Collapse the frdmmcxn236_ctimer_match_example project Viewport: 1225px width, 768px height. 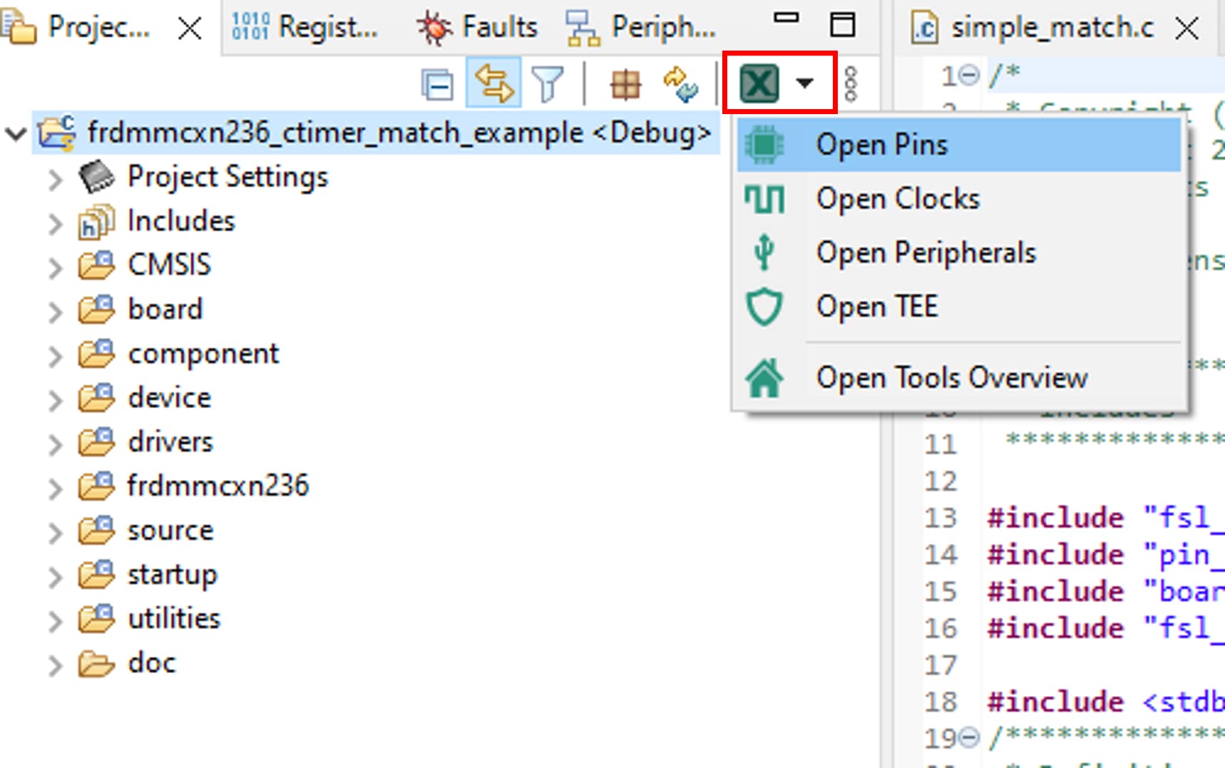pyautogui.click(x=16, y=133)
